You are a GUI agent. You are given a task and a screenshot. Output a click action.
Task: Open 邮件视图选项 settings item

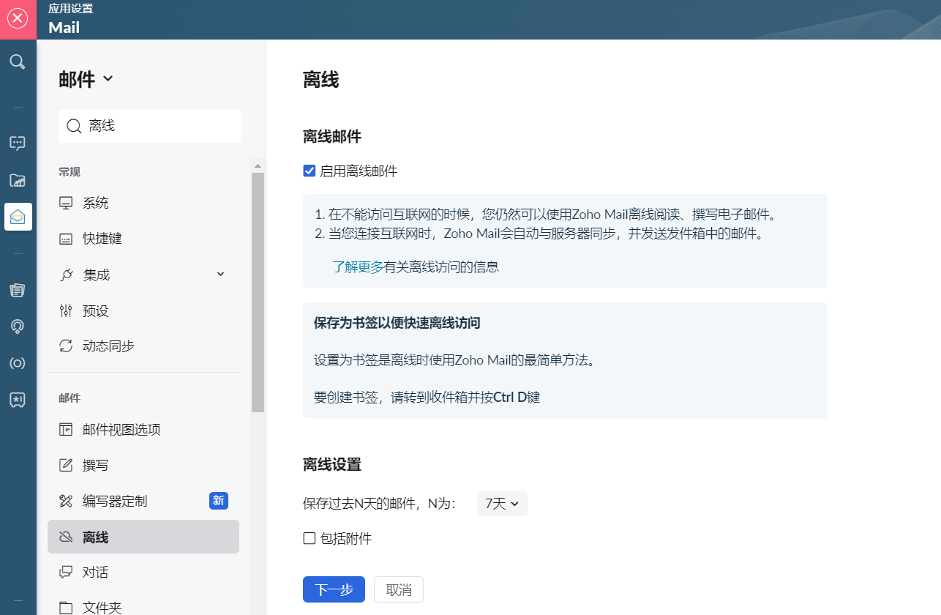[x=121, y=430]
